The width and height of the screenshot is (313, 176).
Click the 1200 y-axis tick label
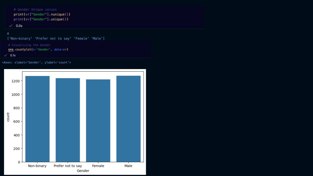pos(16,81)
